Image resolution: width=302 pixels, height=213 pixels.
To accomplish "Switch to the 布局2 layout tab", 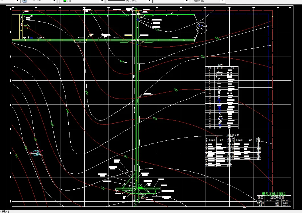I will (4, 212).
